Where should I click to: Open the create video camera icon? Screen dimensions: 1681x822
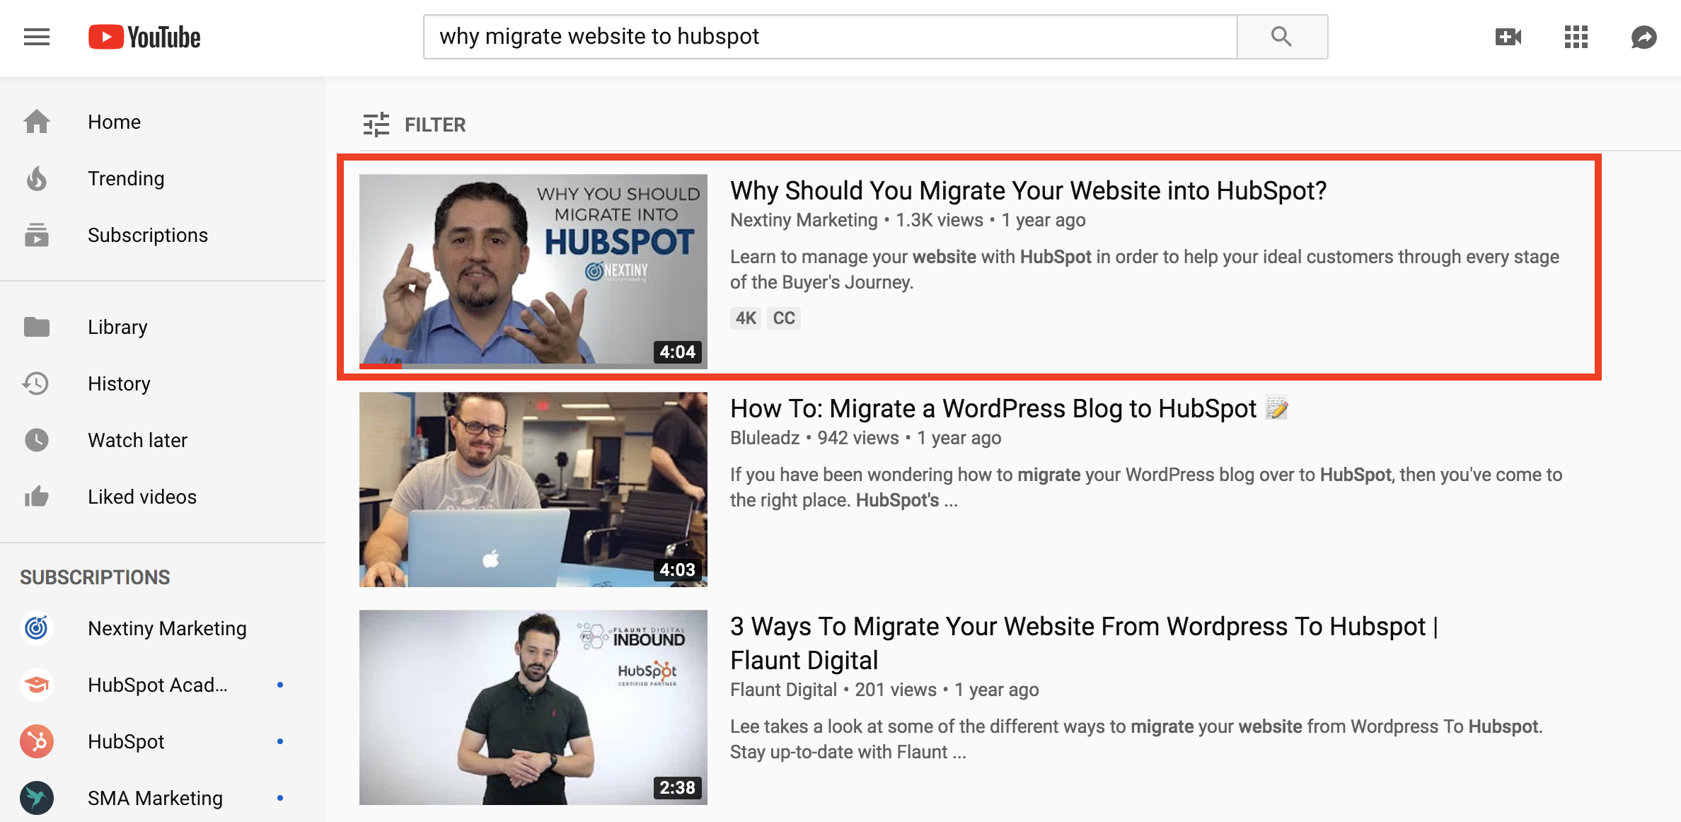coord(1508,37)
